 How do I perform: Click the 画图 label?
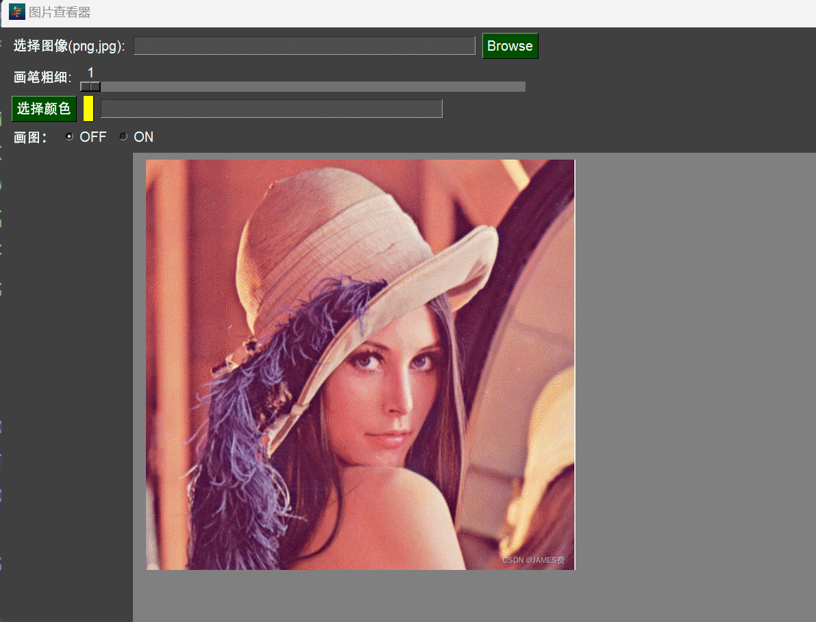tap(30, 138)
